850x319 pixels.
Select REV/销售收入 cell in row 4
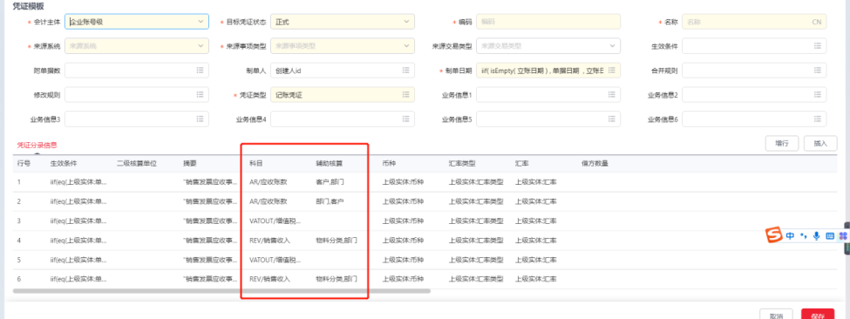(270, 241)
